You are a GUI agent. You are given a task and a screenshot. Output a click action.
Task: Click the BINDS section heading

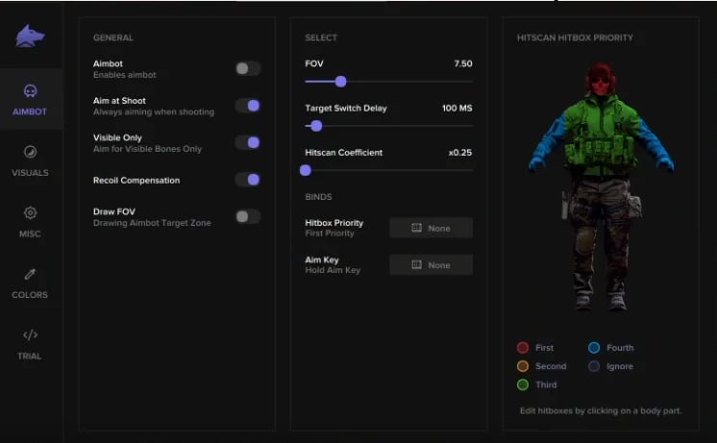(319, 197)
